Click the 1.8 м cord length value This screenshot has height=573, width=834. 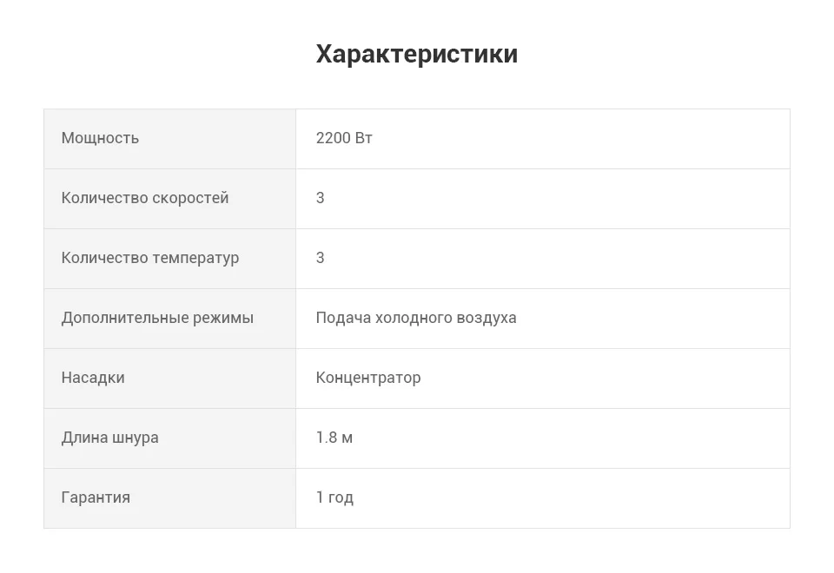click(x=334, y=438)
